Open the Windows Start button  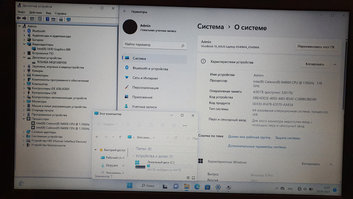point(130,186)
